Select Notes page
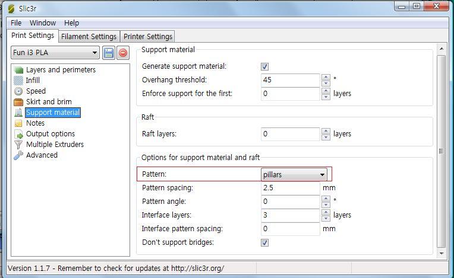 tap(35, 123)
